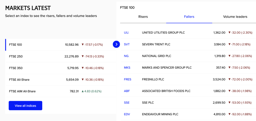
Task: Click SSE price 2,699.50
Action: pos(219,102)
